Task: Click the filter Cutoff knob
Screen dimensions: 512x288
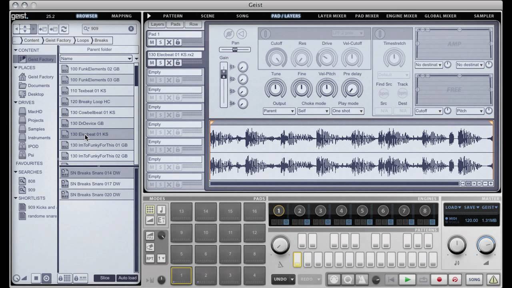Action: [276, 59]
